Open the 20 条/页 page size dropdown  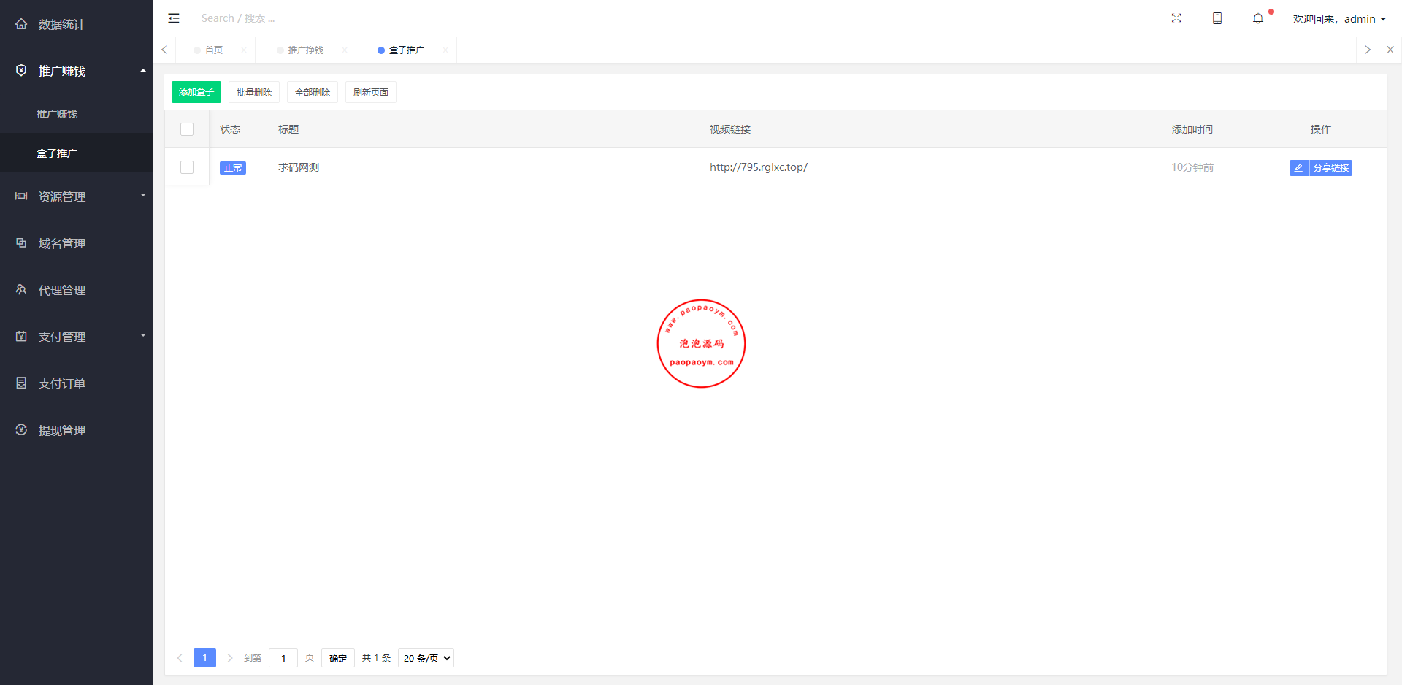coord(426,658)
